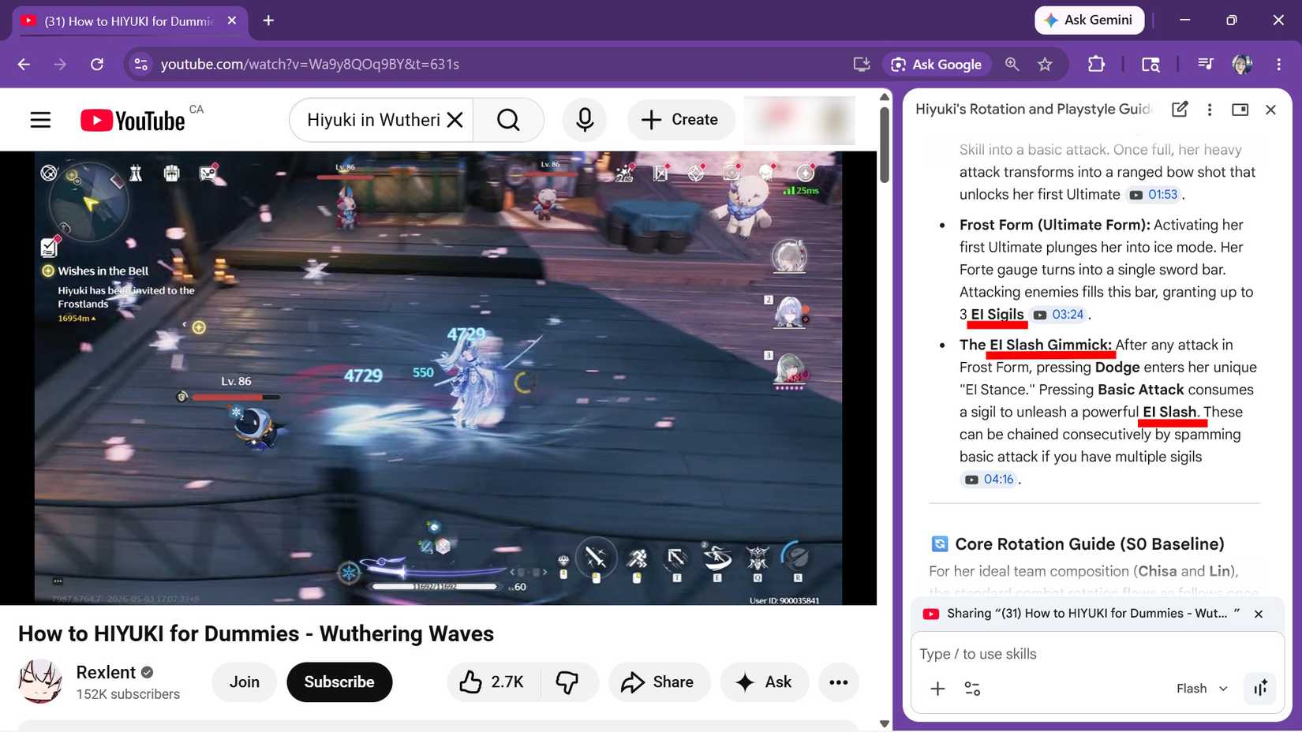Jump to video timestamp 01:53

(x=1153, y=195)
